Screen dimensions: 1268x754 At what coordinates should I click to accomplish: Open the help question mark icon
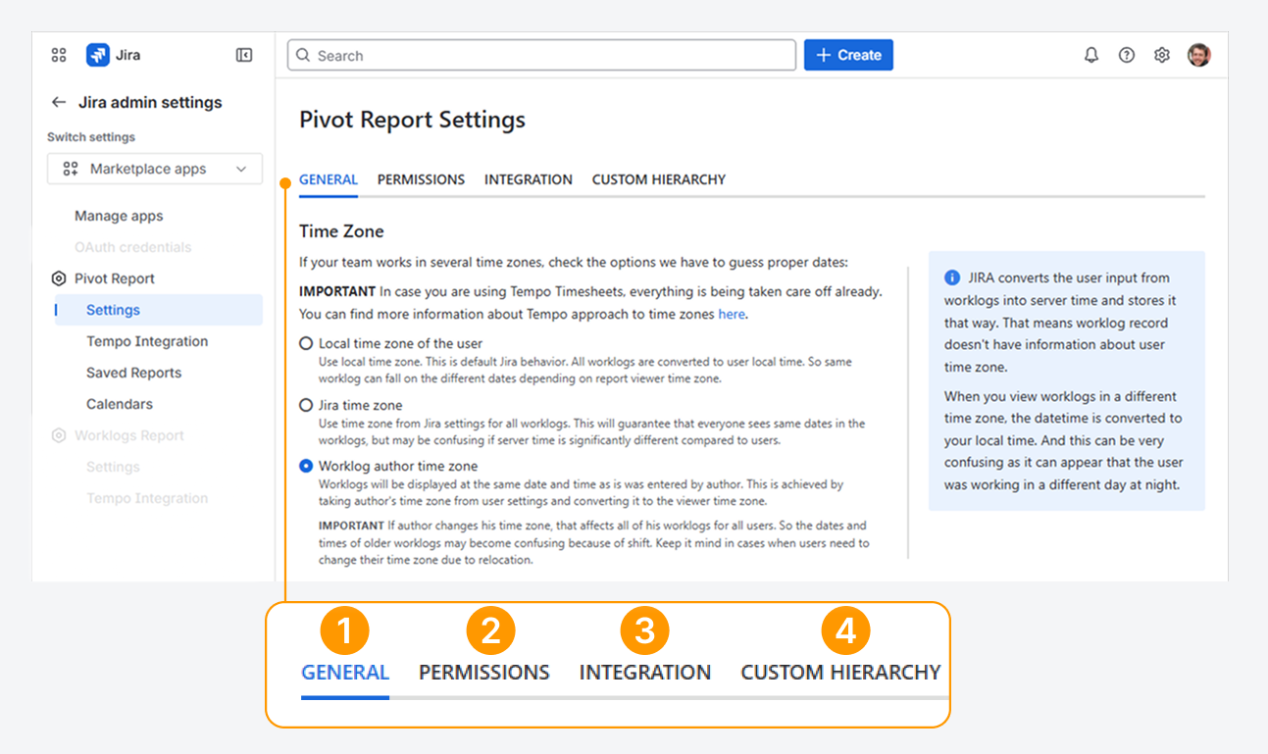[x=1127, y=55]
